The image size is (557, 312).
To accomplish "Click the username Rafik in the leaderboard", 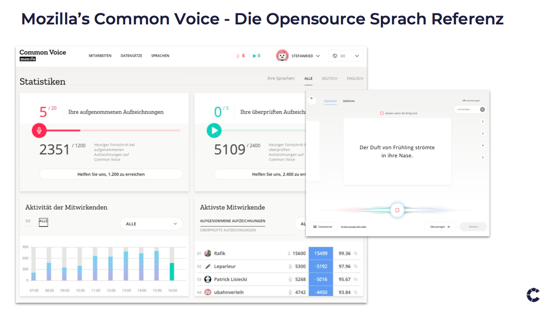I will pyautogui.click(x=220, y=253).
